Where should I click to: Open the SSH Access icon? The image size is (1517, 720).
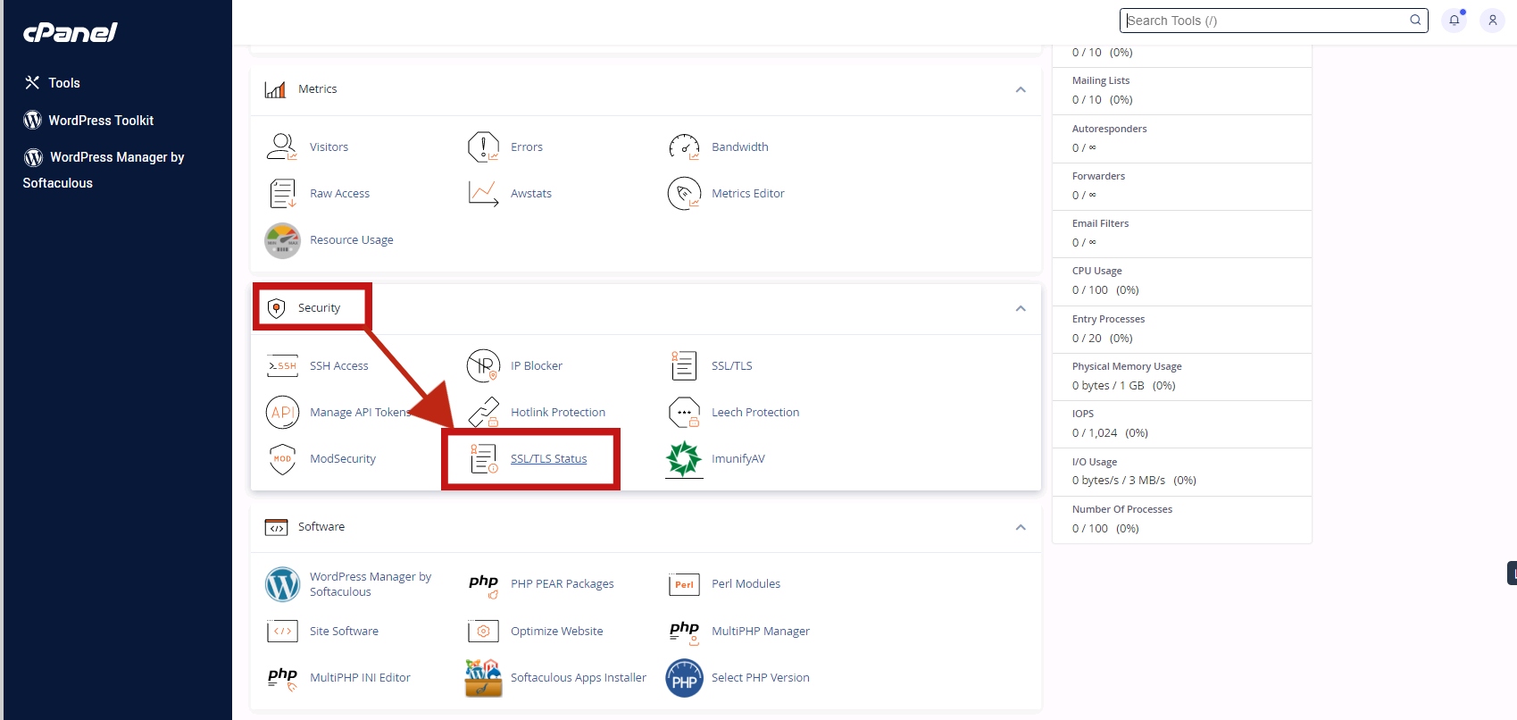[x=282, y=365]
